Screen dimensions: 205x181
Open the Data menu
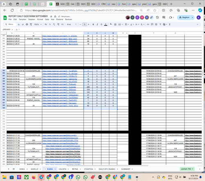[x=47, y=19]
